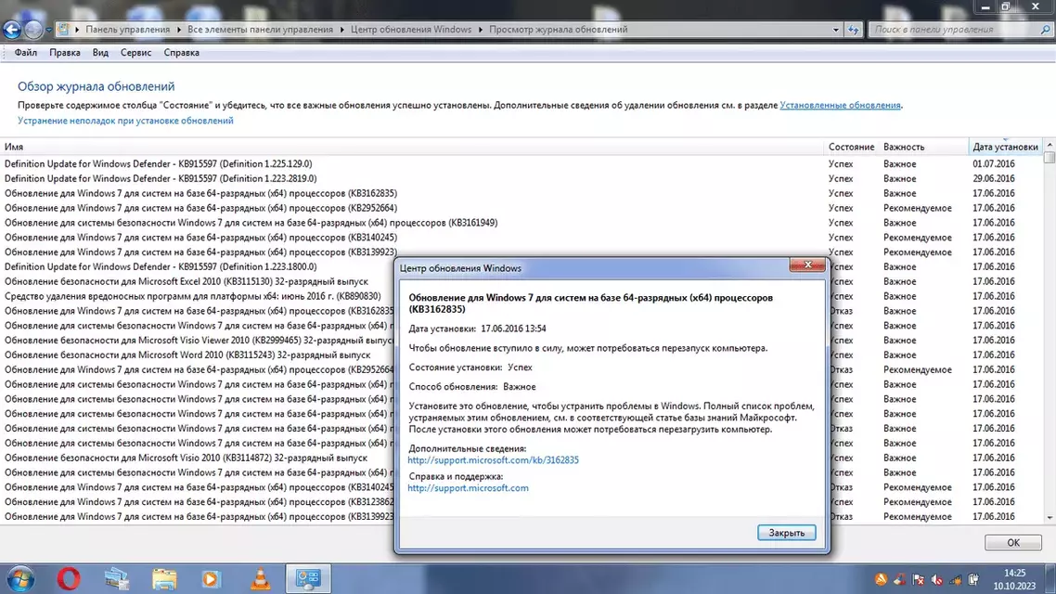Click the OK button below the update list
This screenshot has height=594, width=1056.
pyautogui.click(x=1013, y=543)
